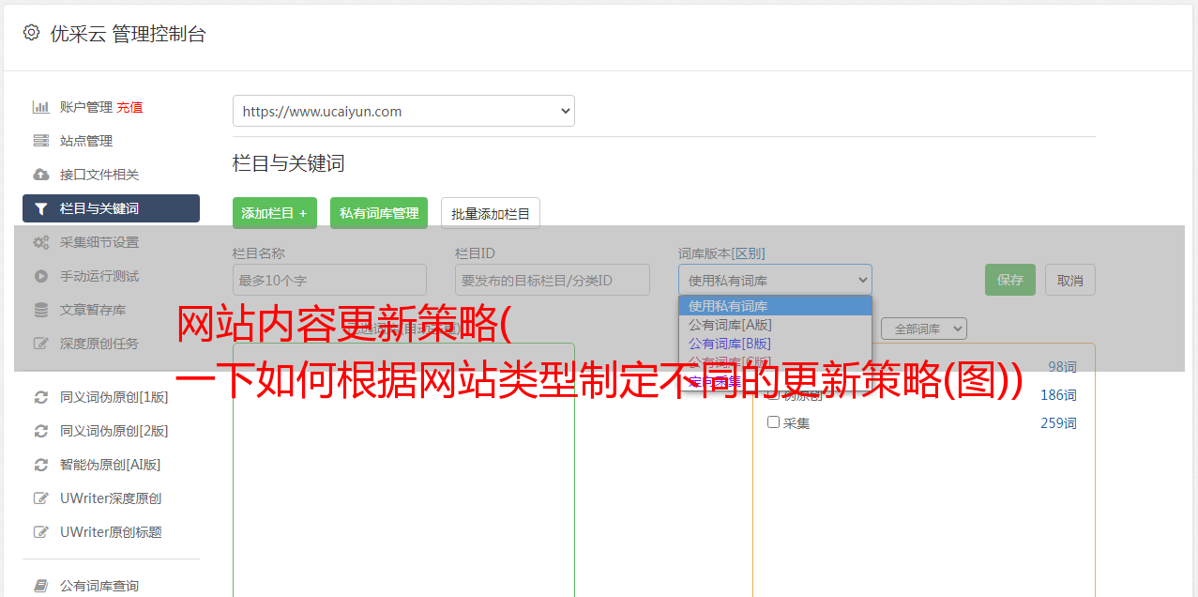The image size is (1198, 597).
Task: Open UWriter原创标题 in the sidebar
Action: click(111, 532)
